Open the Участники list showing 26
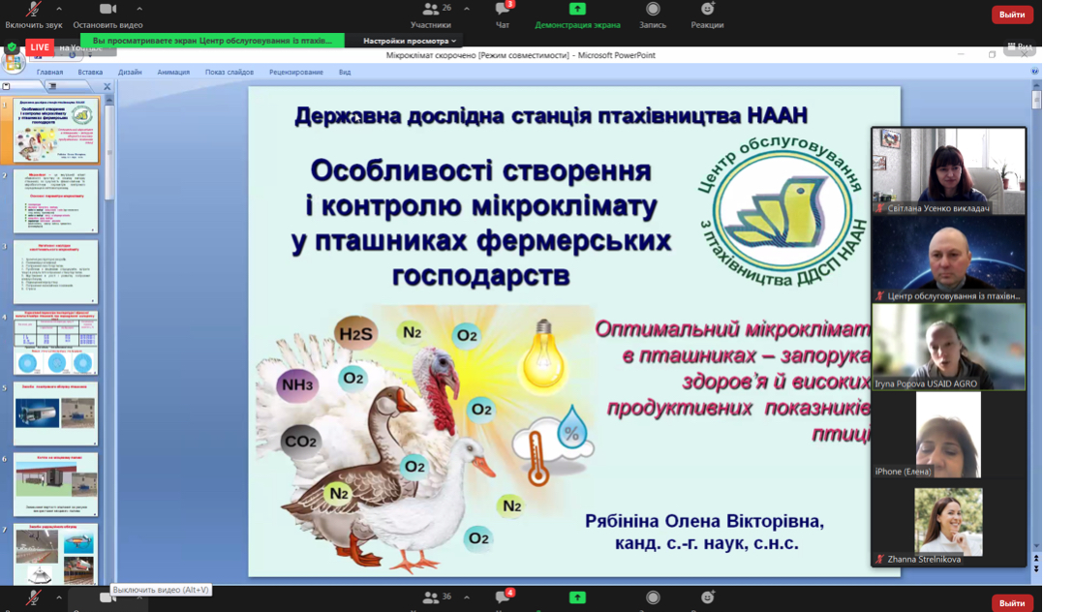Screen dimensions: 1074x612 click(431, 9)
